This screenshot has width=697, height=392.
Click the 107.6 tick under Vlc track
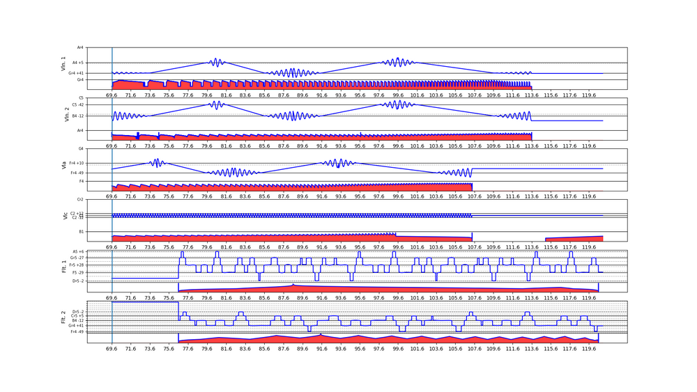coord(475,248)
